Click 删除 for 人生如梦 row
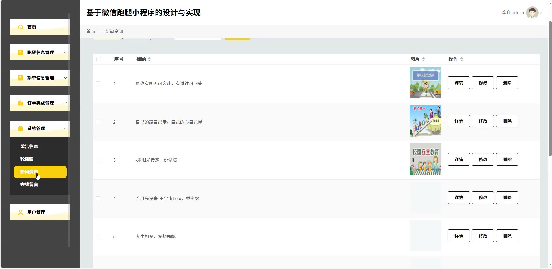 pyautogui.click(x=507, y=236)
